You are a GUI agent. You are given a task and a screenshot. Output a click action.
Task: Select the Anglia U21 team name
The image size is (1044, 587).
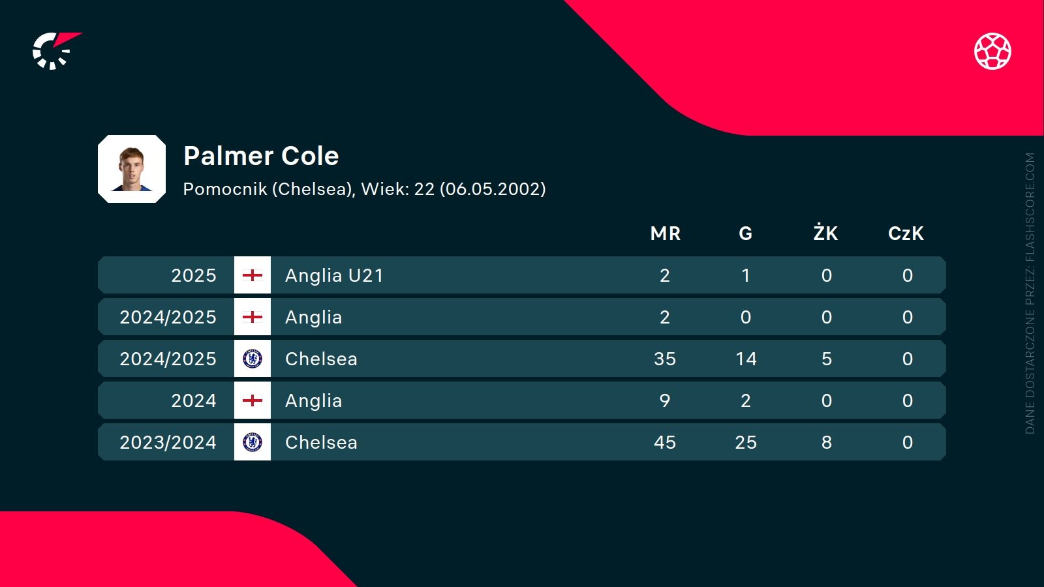pyautogui.click(x=334, y=275)
